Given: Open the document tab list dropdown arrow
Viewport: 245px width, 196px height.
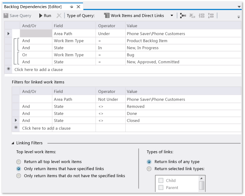Looking at the screenshot, I should tap(239, 7).
